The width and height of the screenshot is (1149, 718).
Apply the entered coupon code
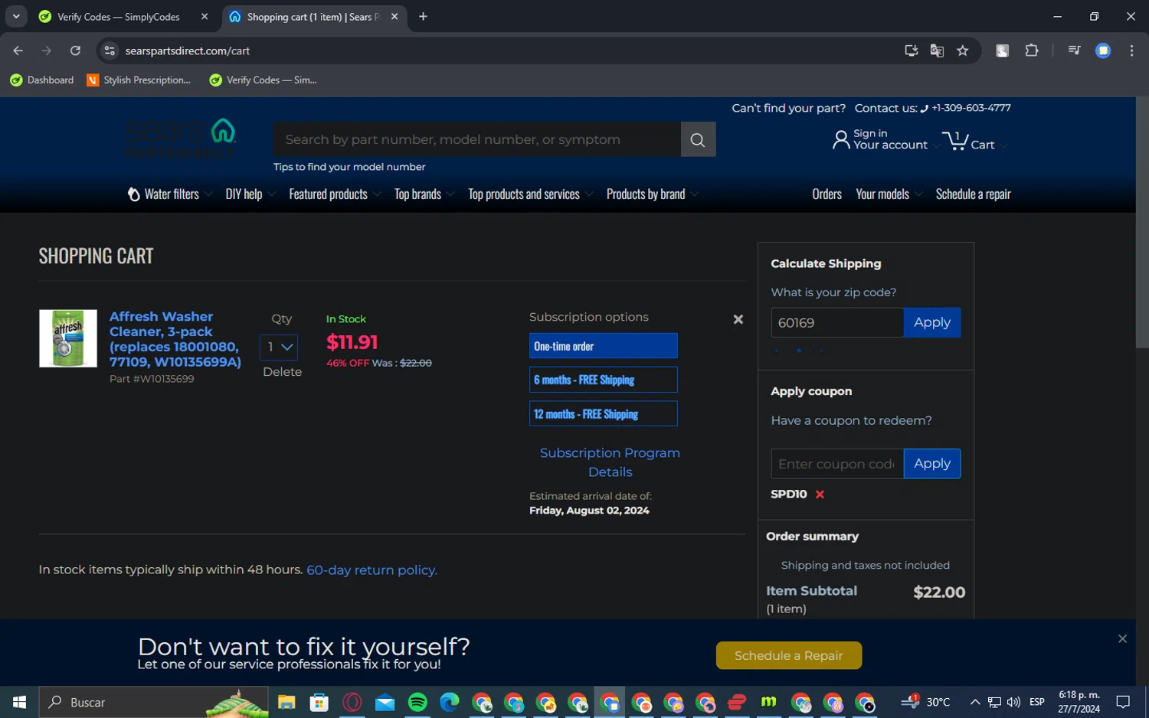931,463
